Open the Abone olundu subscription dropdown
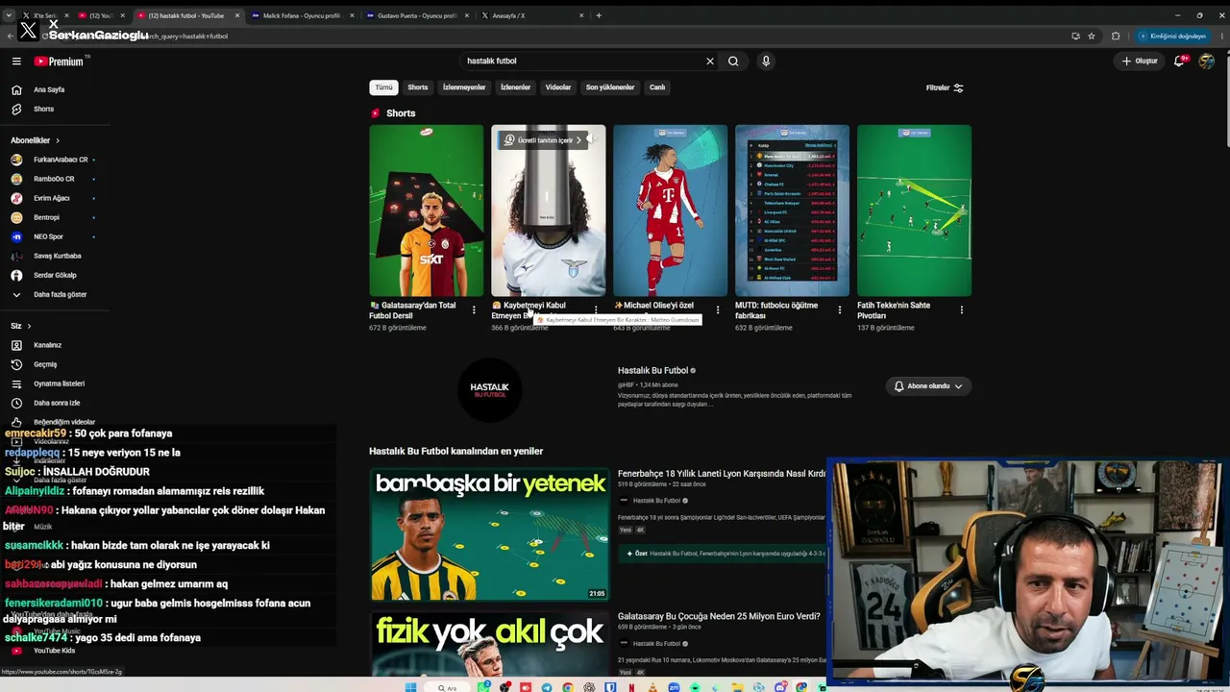Screen dimensions: 1230x692 tap(928, 386)
